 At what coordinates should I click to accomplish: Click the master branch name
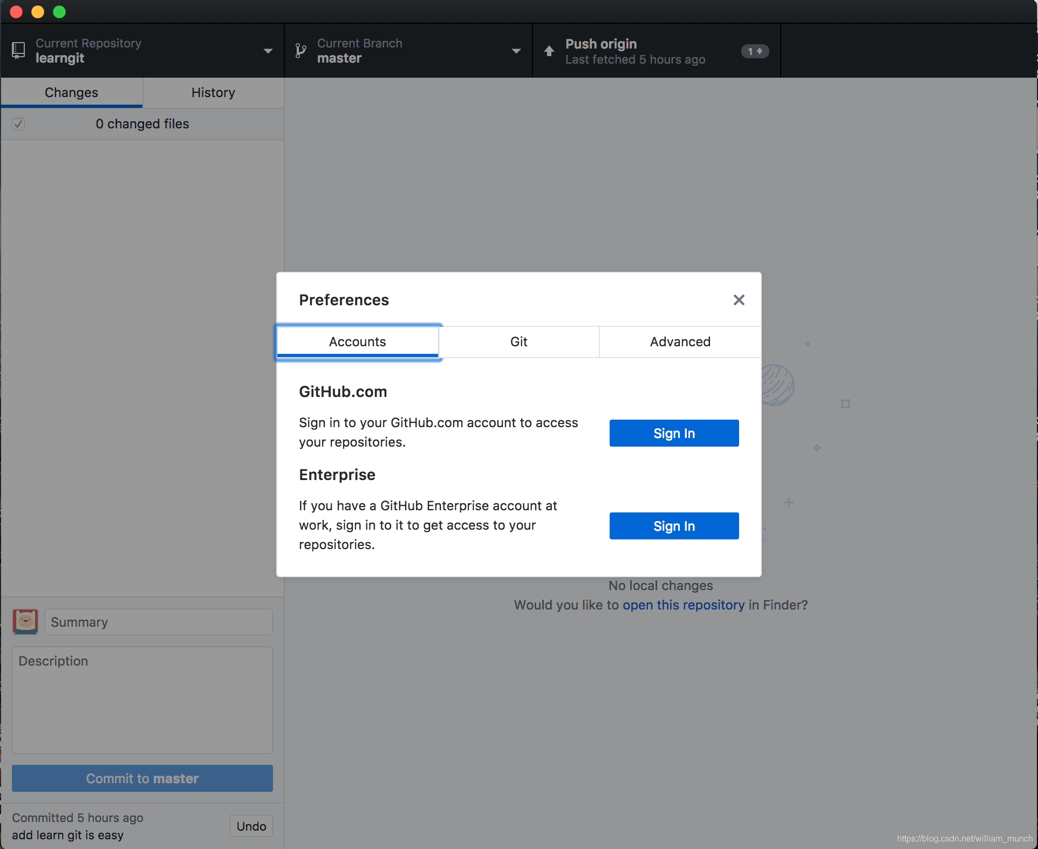339,58
